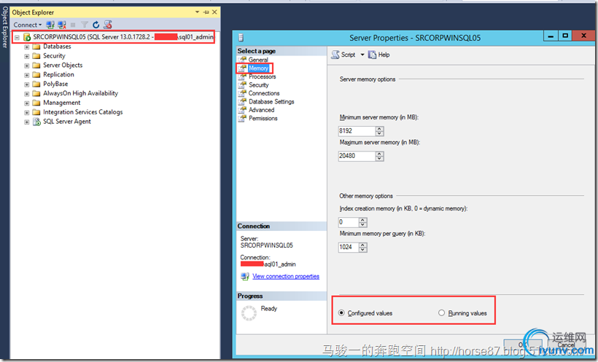Viewport: 598px width, 362px height.
Task: Expand the Integration Services Catalogs node
Action: coord(27,112)
